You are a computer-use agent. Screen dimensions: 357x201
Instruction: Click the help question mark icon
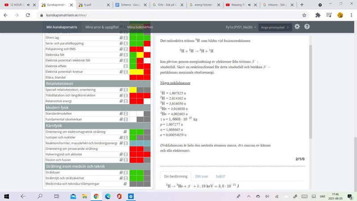[x=307, y=27]
